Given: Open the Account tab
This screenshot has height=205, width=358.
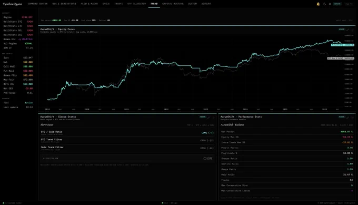Looking at the screenshot, I should tap(206, 4).
